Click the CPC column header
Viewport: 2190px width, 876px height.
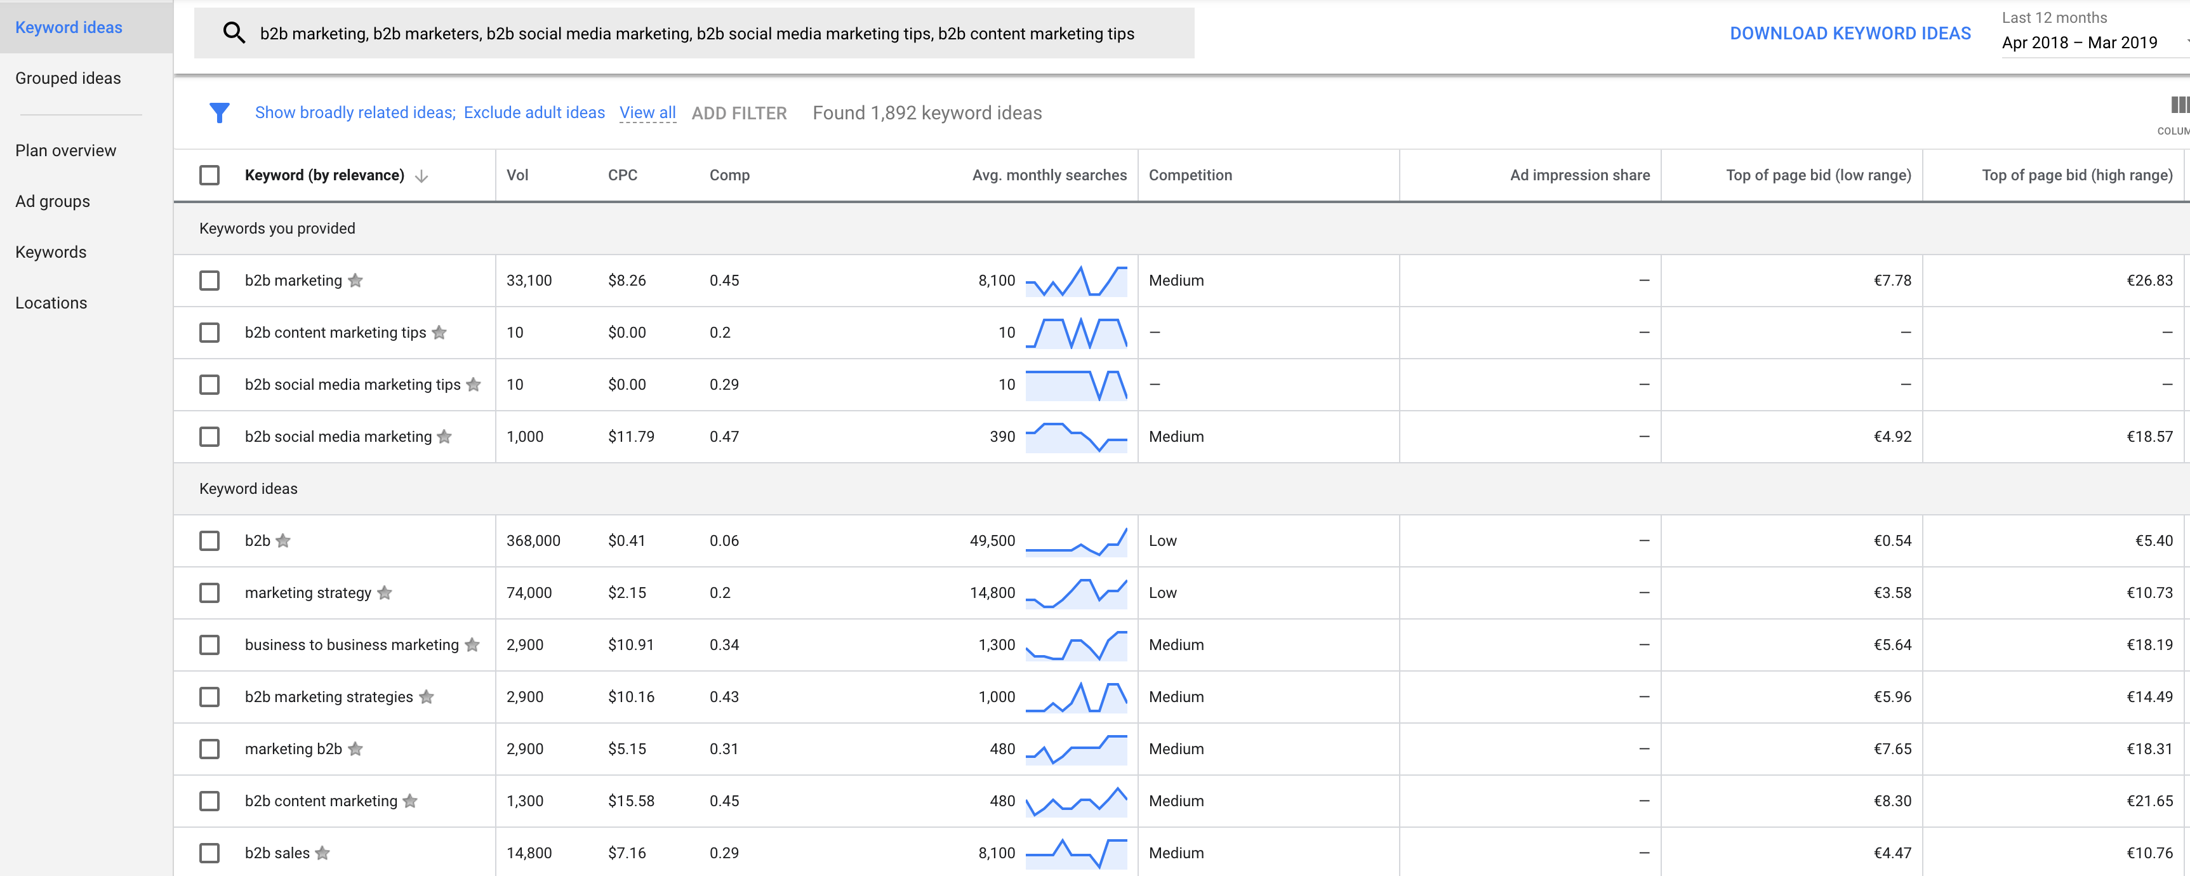[x=622, y=175]
